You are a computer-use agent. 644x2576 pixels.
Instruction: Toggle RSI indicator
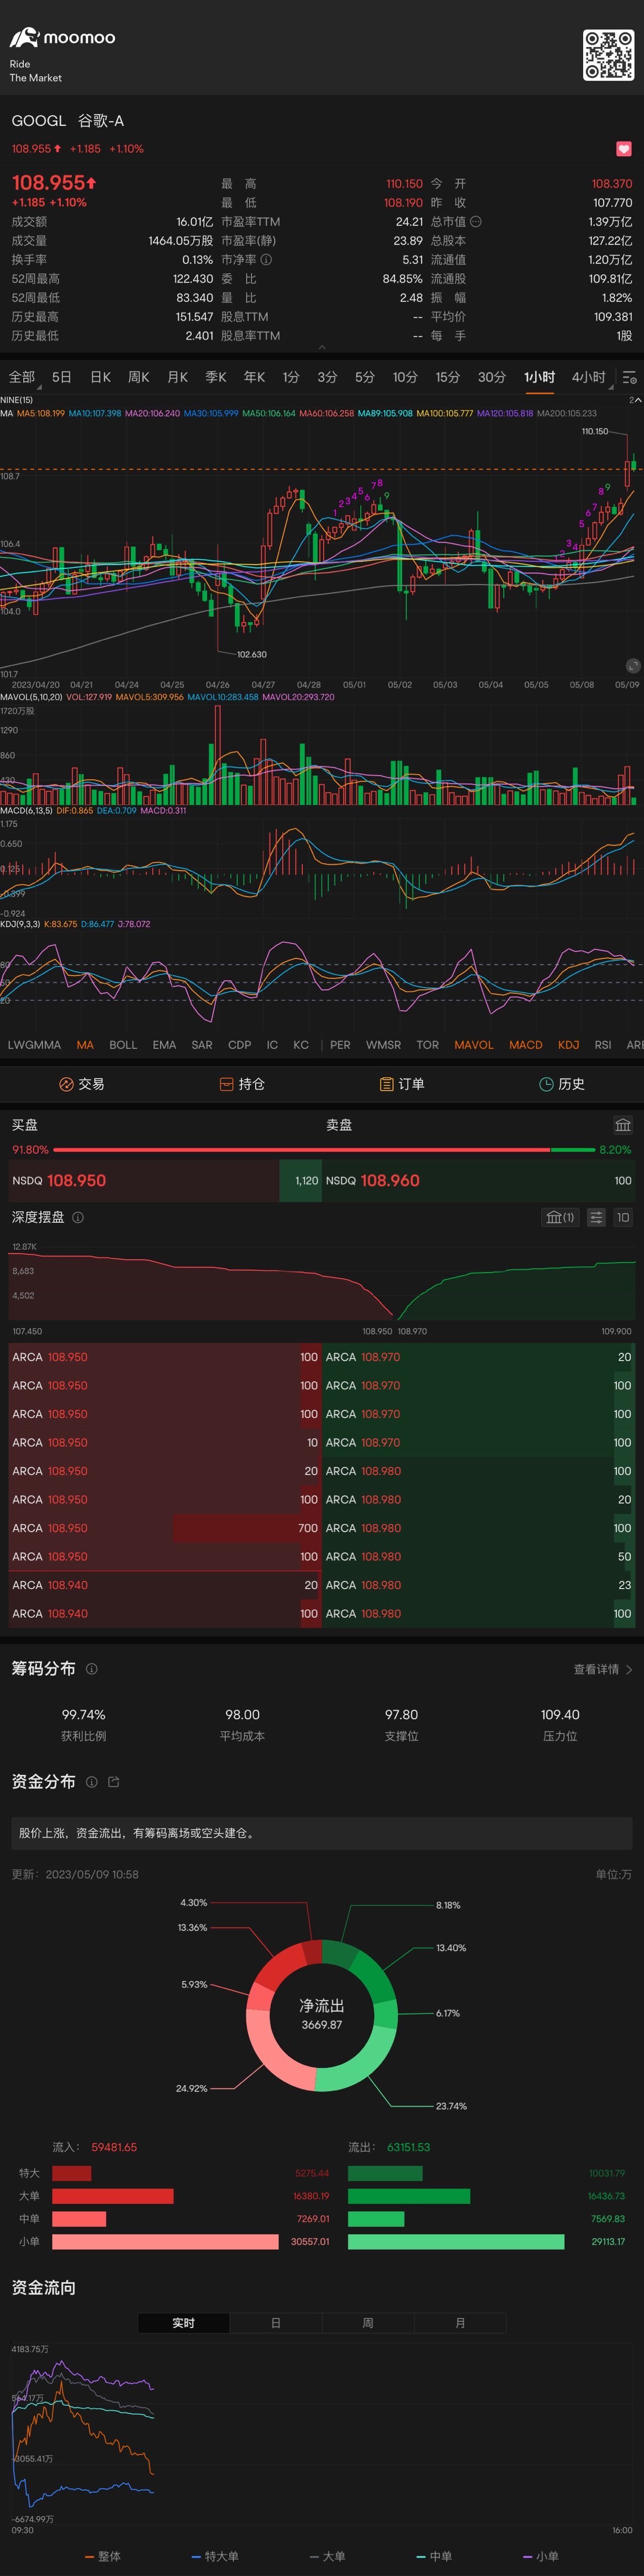[x=603, y=1045]
